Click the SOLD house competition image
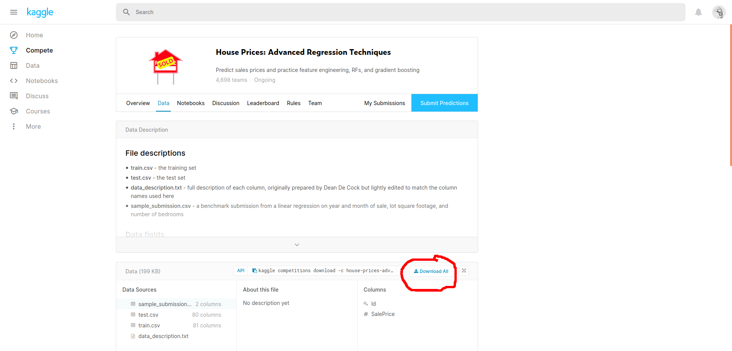Viewport: 732px width, 351px height. [x=166, y=67]
